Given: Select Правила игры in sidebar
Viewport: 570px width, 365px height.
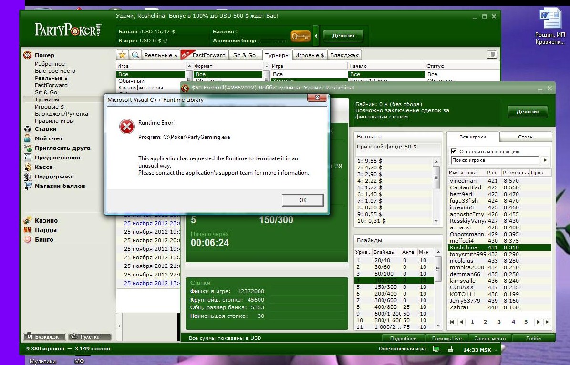Looking at the screenshot, I should (54, 121).
